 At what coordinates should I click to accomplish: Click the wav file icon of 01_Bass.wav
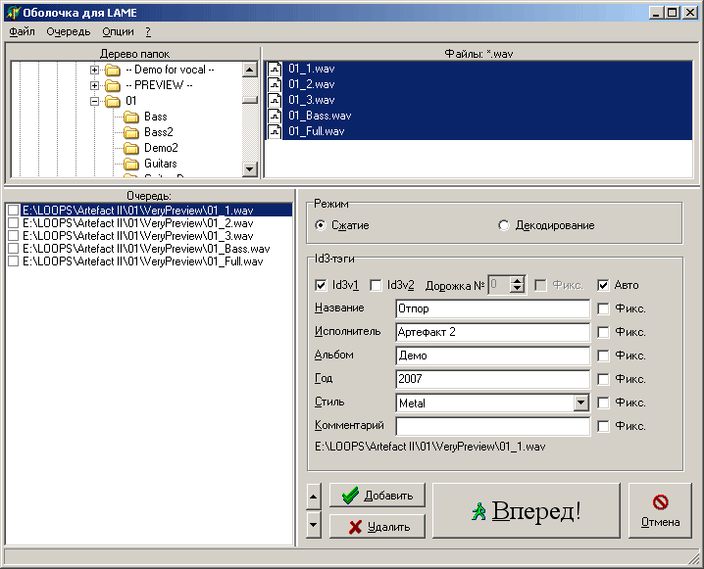[x=275, y=117]
